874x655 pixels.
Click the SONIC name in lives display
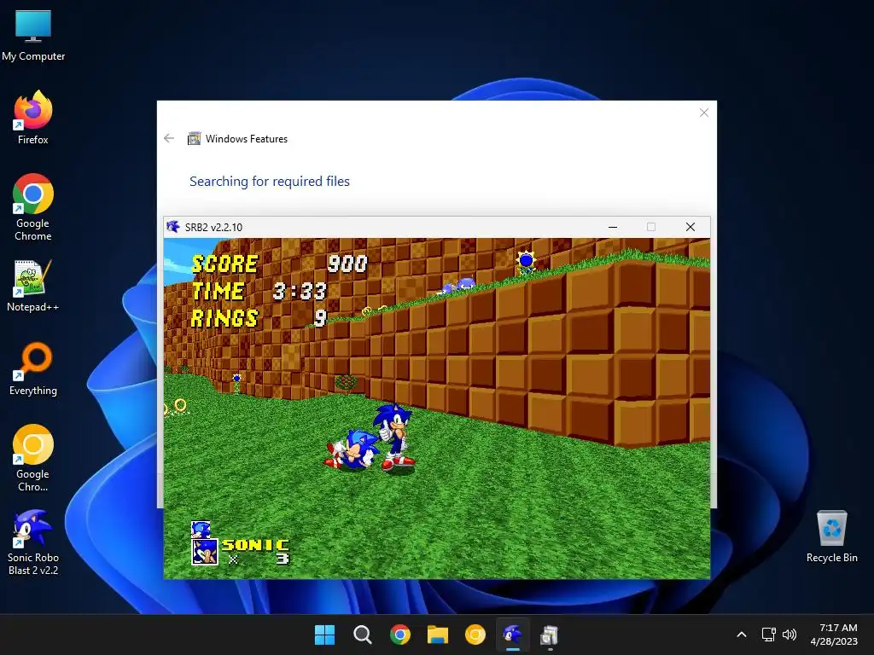[256, 545]
